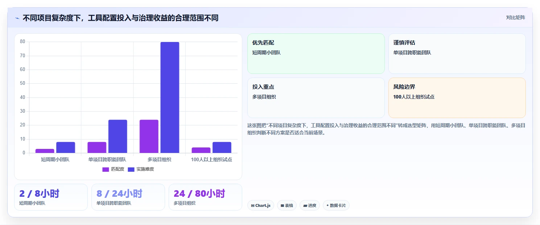This screenshot has width=540, height=225.
Task: Open the 谨慎评估 card
Action: tap(457, 54)
